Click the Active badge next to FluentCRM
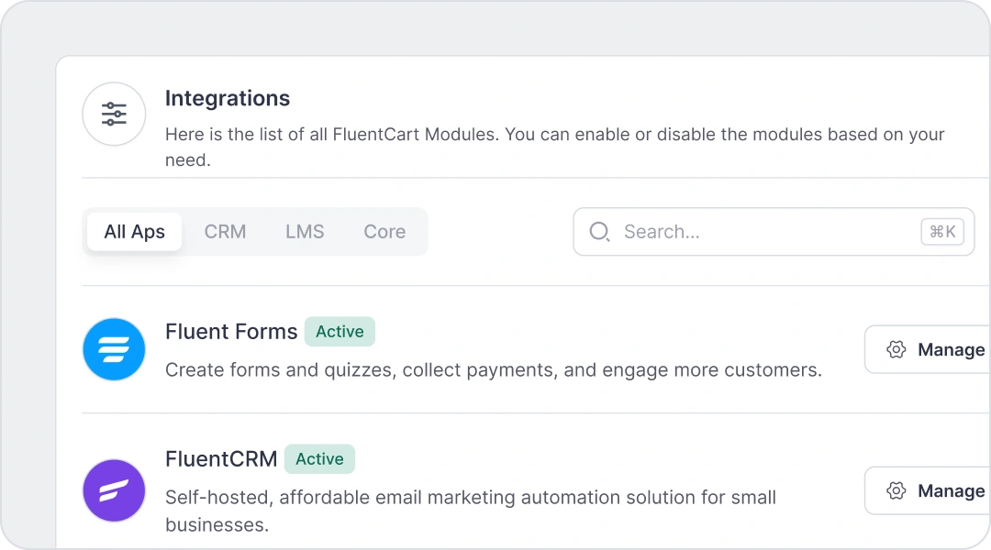Screen dimensions: 991x550 coord(319,459)
